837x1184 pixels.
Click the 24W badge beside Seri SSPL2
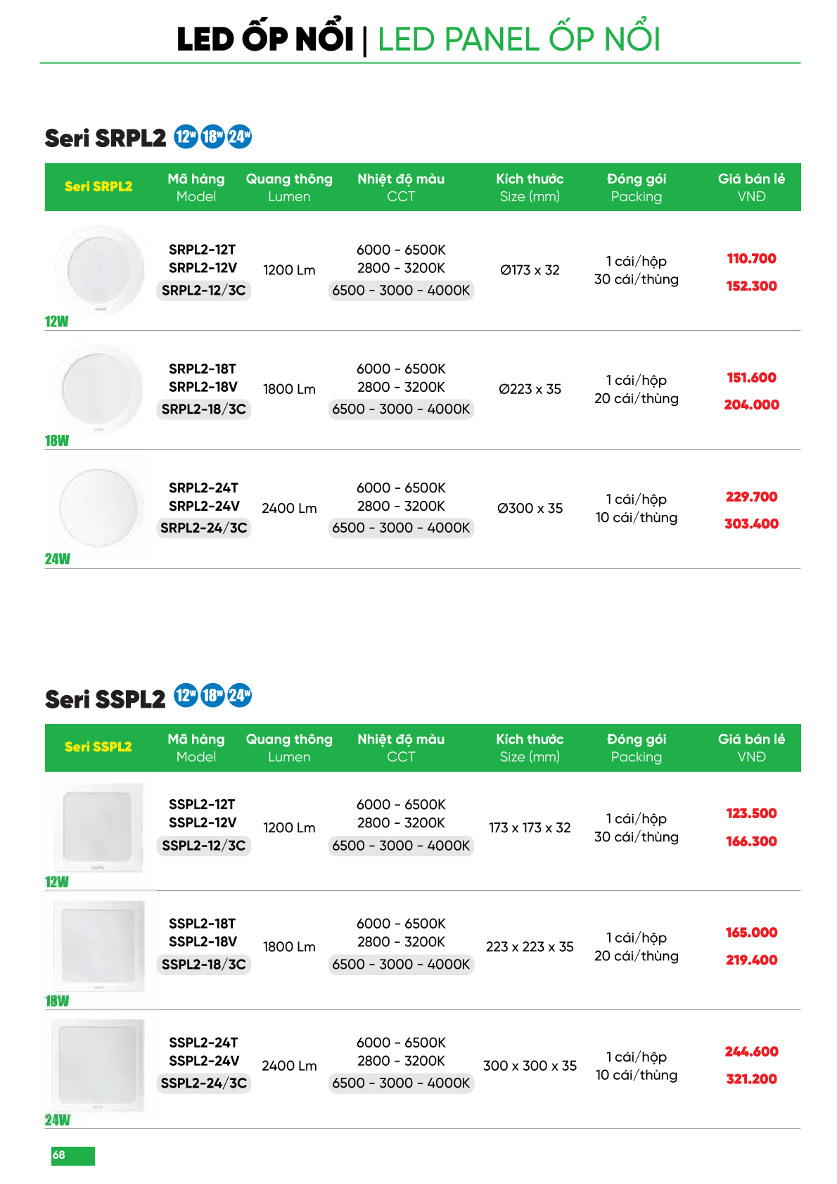pos(239,696)
